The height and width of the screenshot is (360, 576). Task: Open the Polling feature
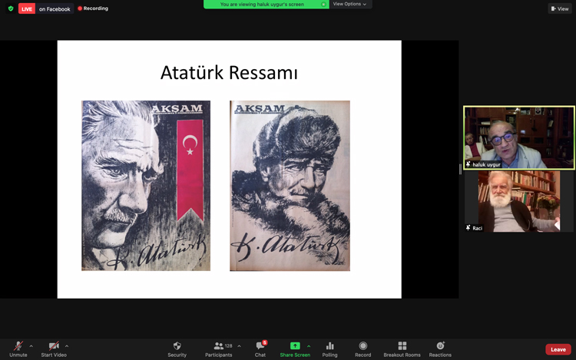click(x=329, y=349)
